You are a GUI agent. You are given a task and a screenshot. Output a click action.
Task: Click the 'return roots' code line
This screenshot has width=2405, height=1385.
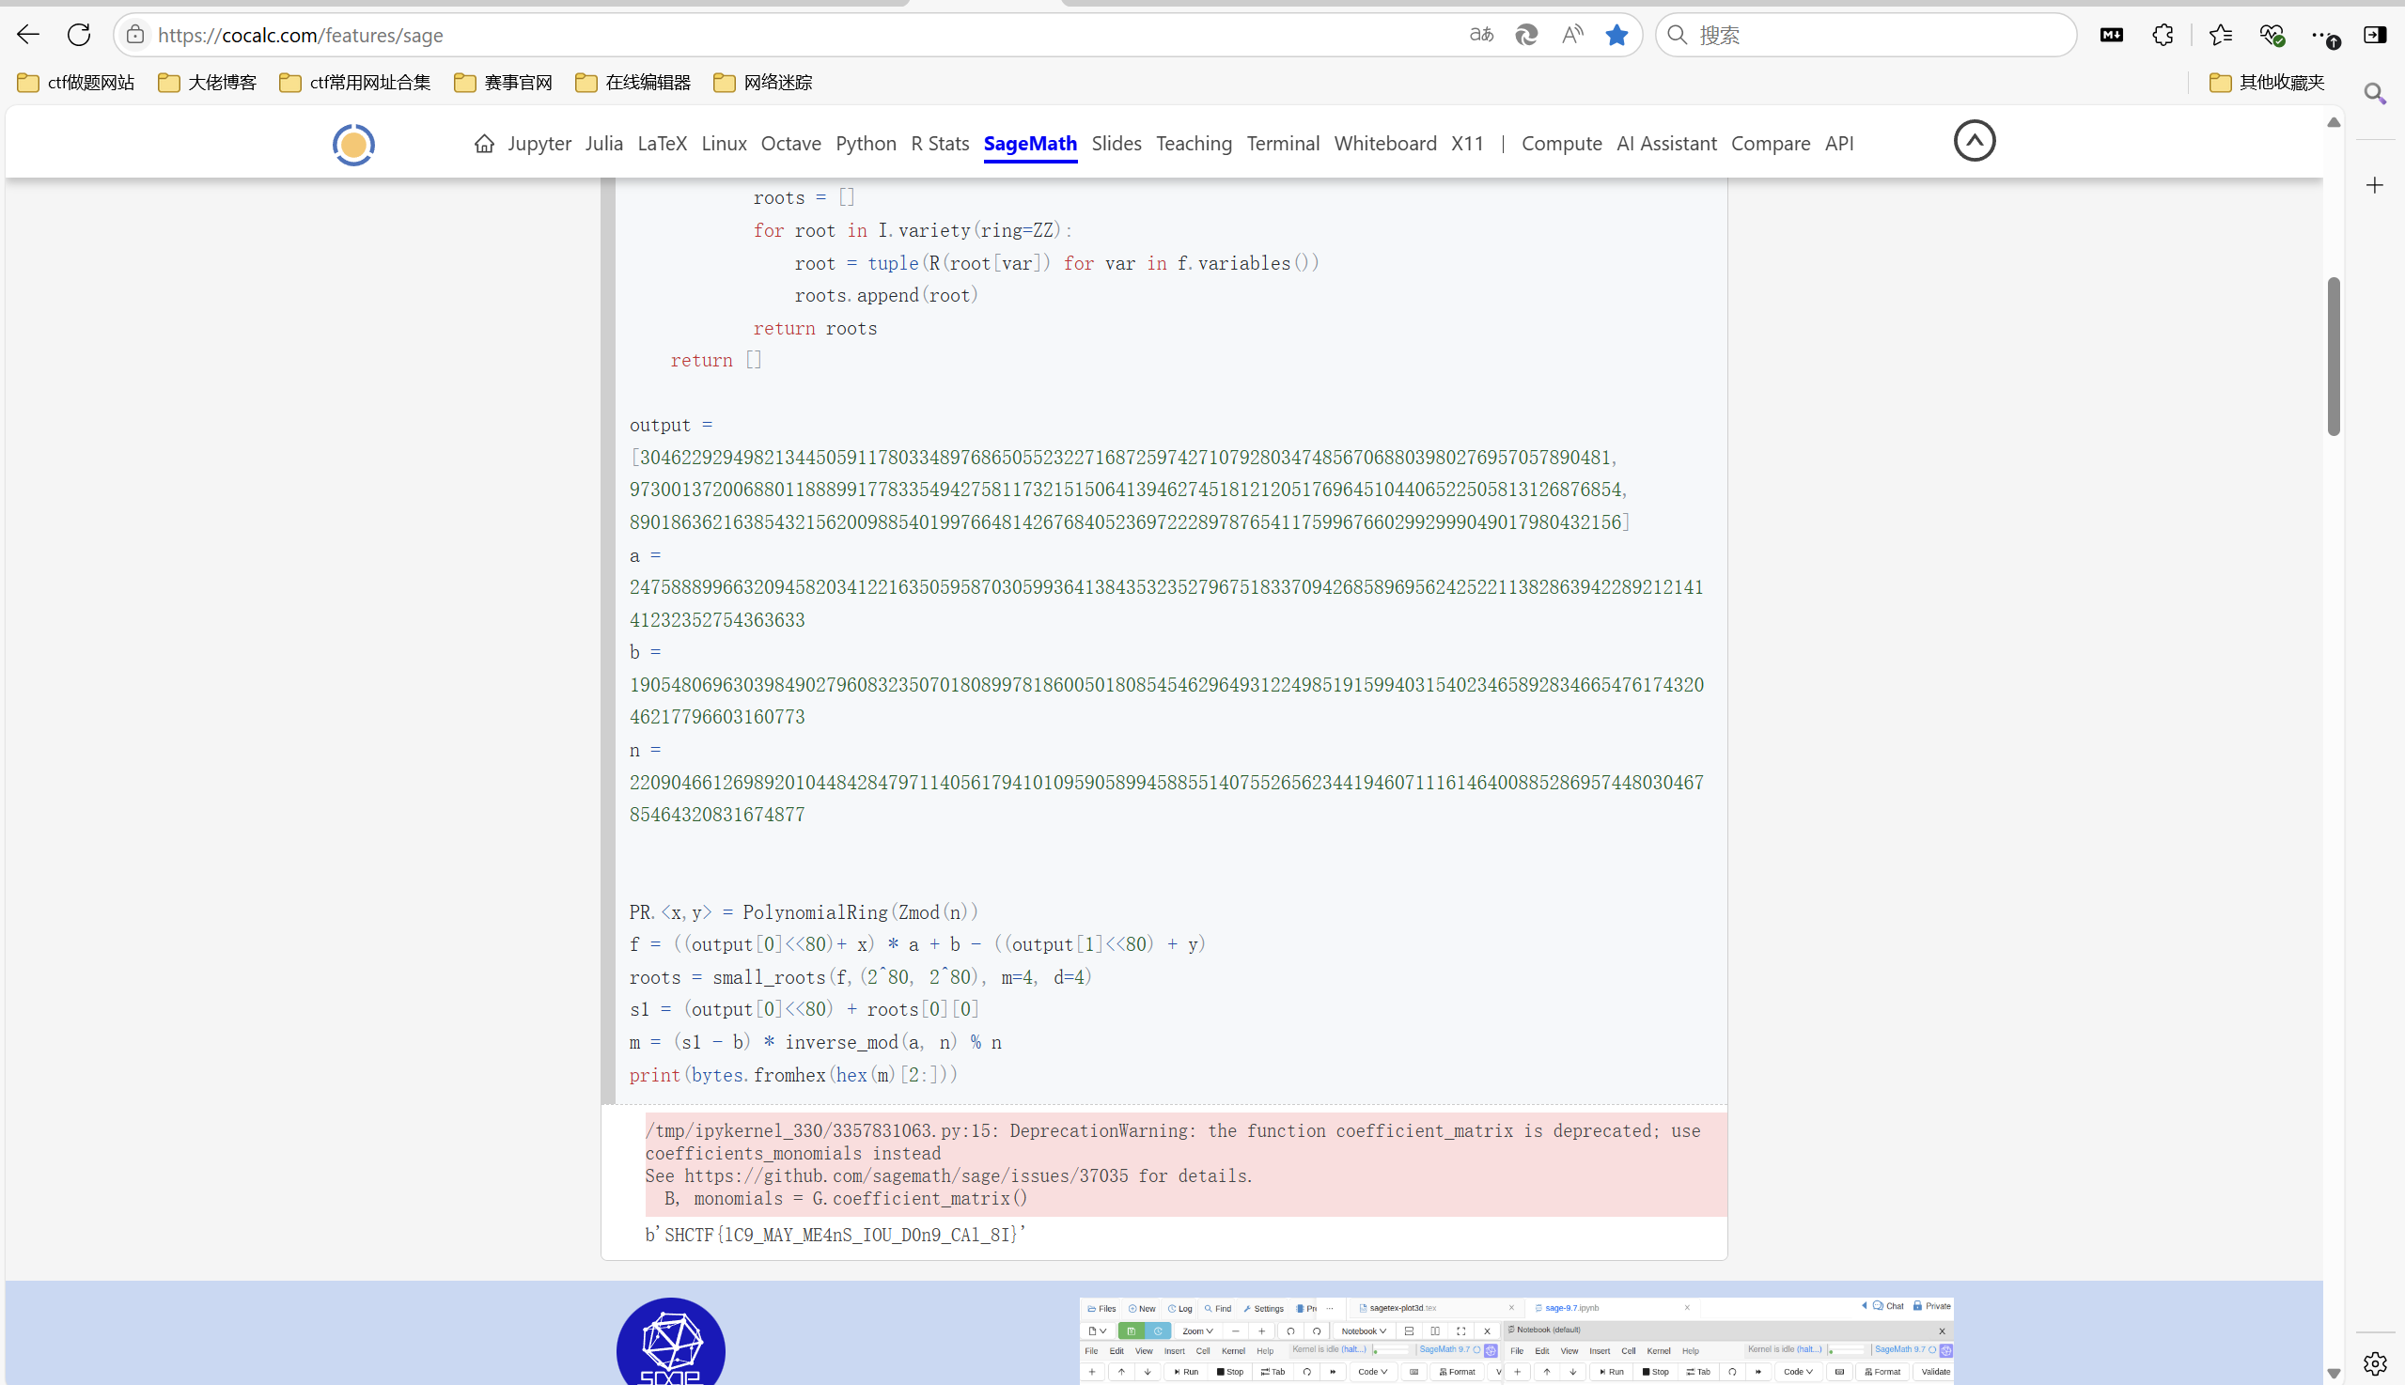pos(816,328)
